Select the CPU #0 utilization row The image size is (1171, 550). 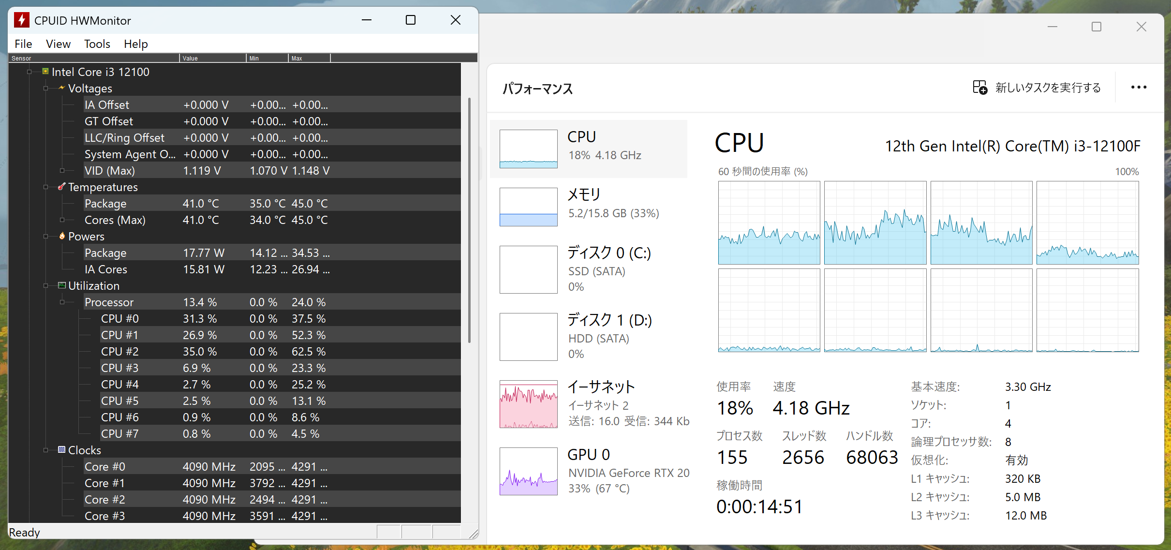pyautogui.click(x=280, y=319)
